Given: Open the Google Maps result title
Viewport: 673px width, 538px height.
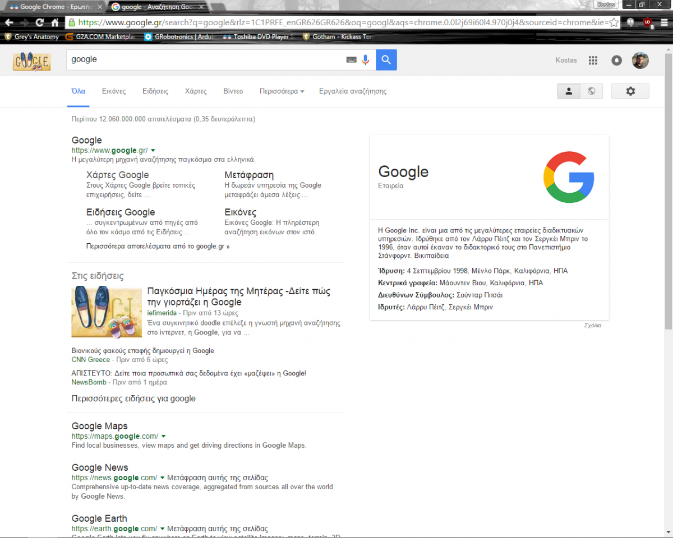Looking at the screenshot, I should (100, 426).
